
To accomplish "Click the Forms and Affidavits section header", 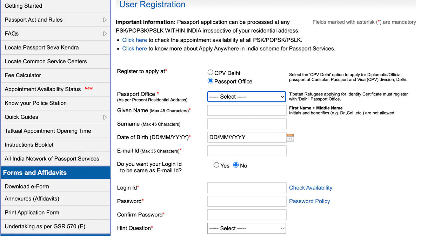I will [x=55, y=173].
